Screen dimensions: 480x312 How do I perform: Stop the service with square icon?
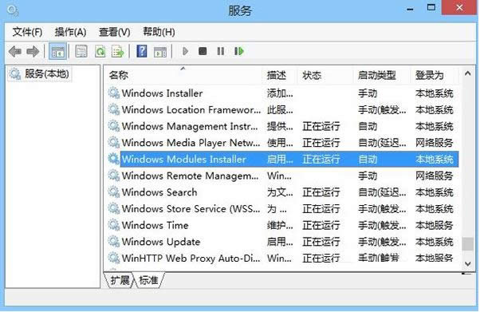click(x=203, y=51)
